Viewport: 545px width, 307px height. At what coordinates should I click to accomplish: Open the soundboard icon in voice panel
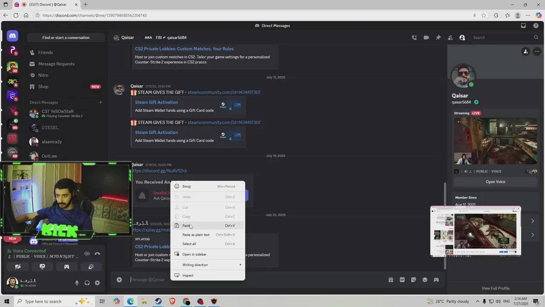tap(91, 266)
